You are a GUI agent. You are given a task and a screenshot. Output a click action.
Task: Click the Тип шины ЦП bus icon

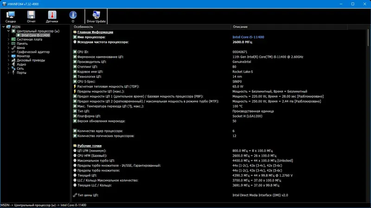[75, 195]
